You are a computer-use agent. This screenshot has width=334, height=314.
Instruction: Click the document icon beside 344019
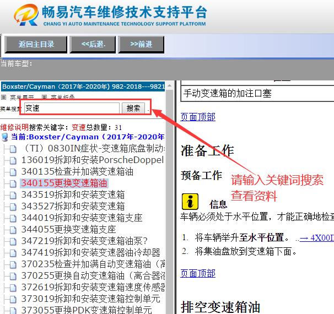[13, 218]
